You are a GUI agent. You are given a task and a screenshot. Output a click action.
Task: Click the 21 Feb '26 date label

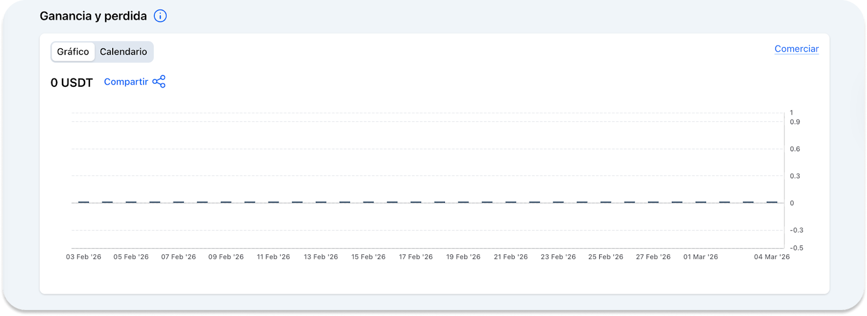tap(510, 257)
